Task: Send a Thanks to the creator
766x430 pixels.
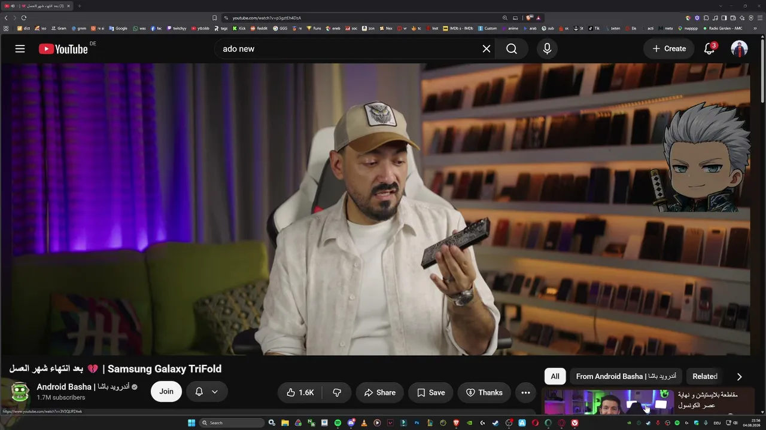Action: click(x=484, y=392)
